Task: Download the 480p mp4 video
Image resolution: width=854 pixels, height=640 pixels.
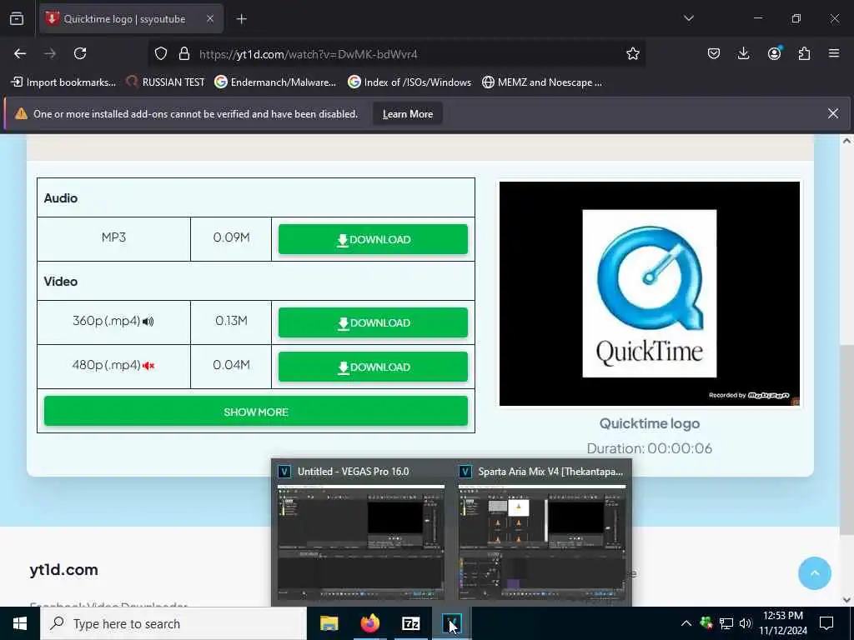Action: coord(373,367)
